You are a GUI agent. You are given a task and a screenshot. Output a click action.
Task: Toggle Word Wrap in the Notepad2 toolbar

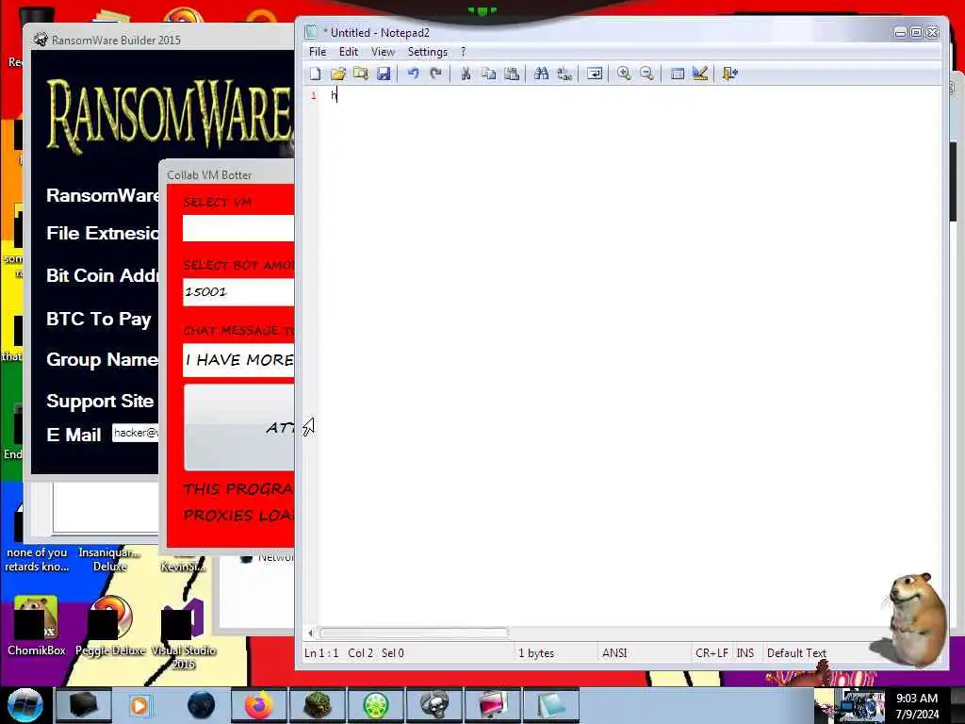click(x=595, y=74)
